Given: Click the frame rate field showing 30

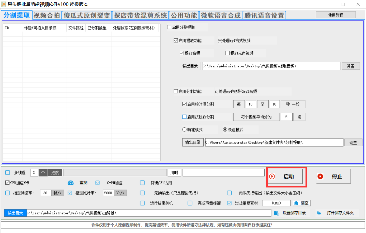Looking at the screenshot, I should [45, 193].
